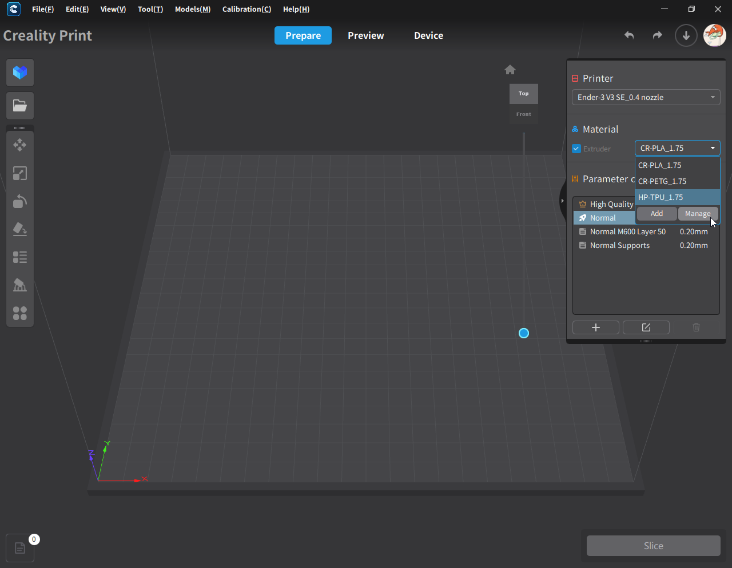732x568 pixels.
Task: Uncheck the Extruder checkbox
Action: click(x=576, y=149)
